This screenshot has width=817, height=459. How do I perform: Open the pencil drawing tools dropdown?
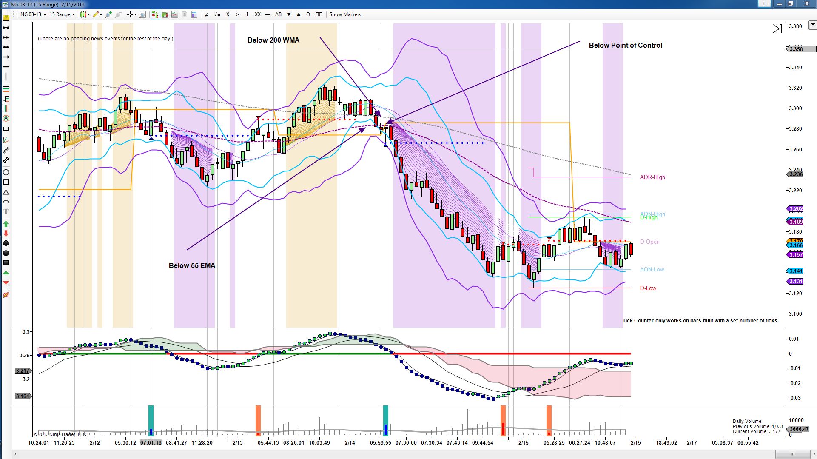pos(97,14)
